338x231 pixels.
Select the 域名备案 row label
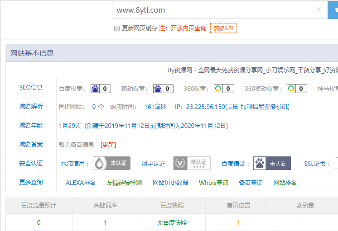click(31, 144)
